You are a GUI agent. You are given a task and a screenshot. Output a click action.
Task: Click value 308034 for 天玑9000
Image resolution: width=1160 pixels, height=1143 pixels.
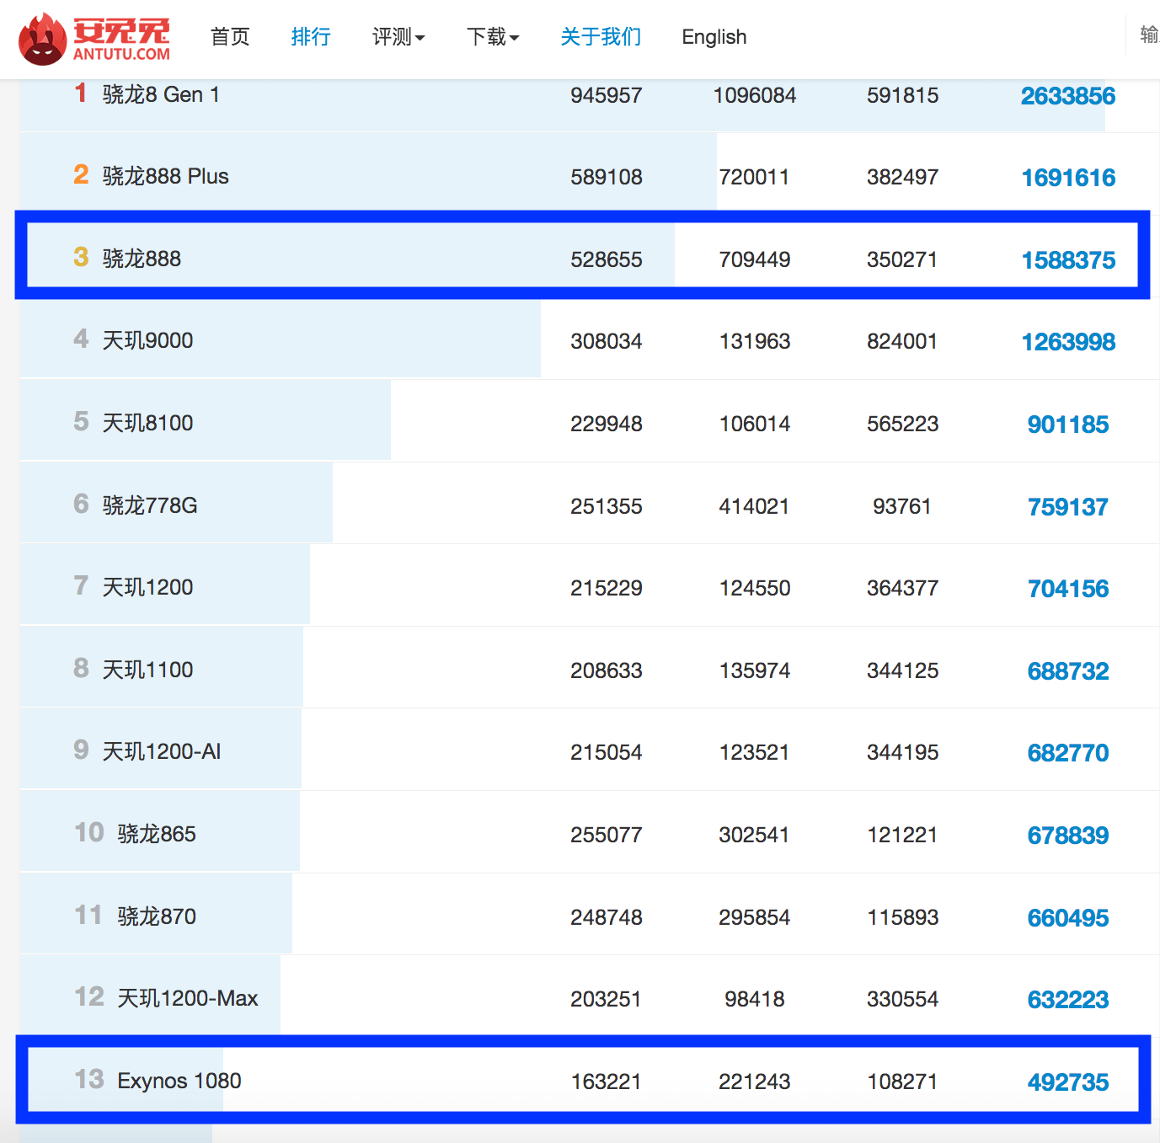[607, 341]
